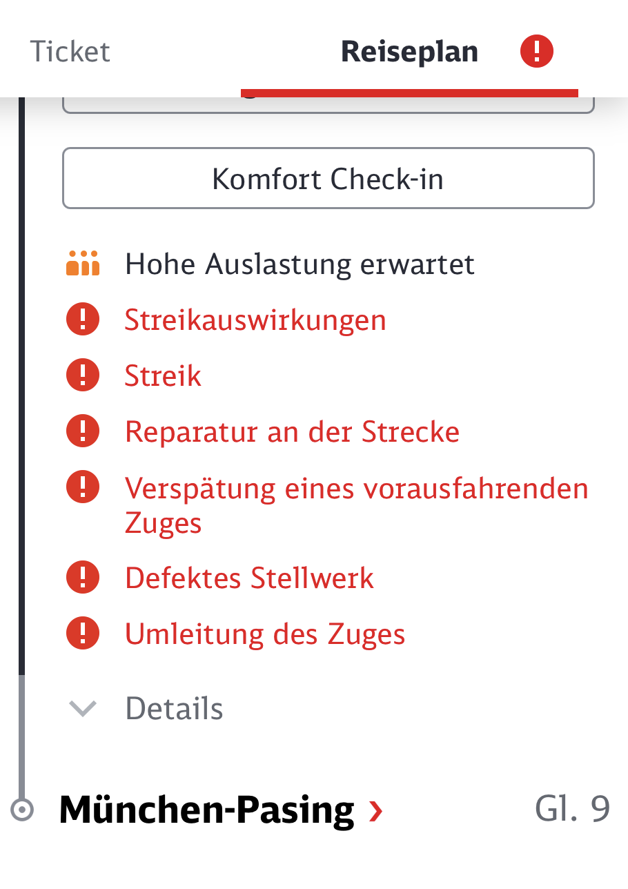Open the Details section label

[x=174, y=709]
